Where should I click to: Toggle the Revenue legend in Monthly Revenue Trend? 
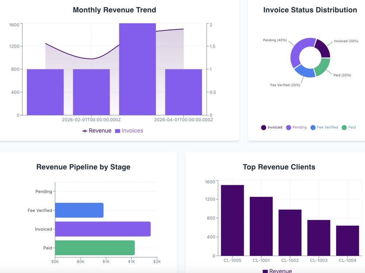[97, 131]
